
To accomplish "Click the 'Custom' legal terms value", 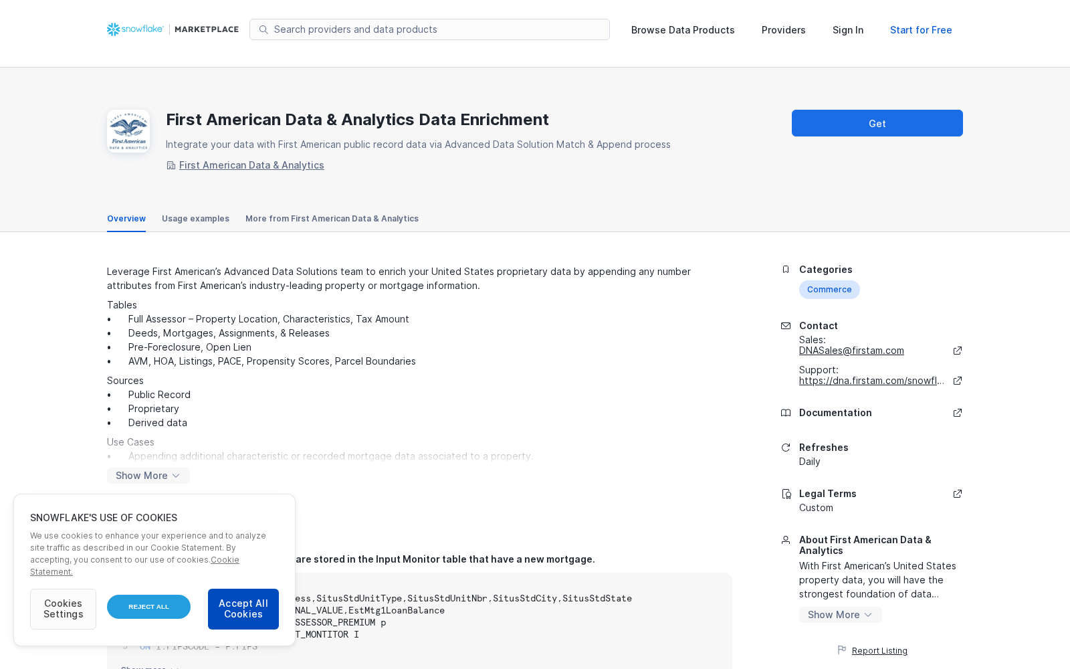I will [816, 508].
